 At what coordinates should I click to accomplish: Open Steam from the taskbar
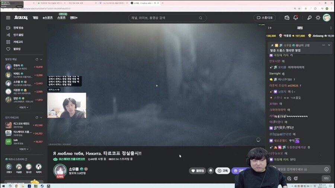coord(42,186)
